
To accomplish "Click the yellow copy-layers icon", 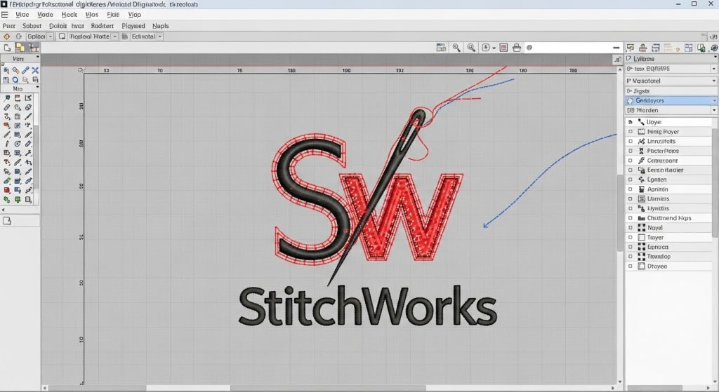I will coord(20,48).
